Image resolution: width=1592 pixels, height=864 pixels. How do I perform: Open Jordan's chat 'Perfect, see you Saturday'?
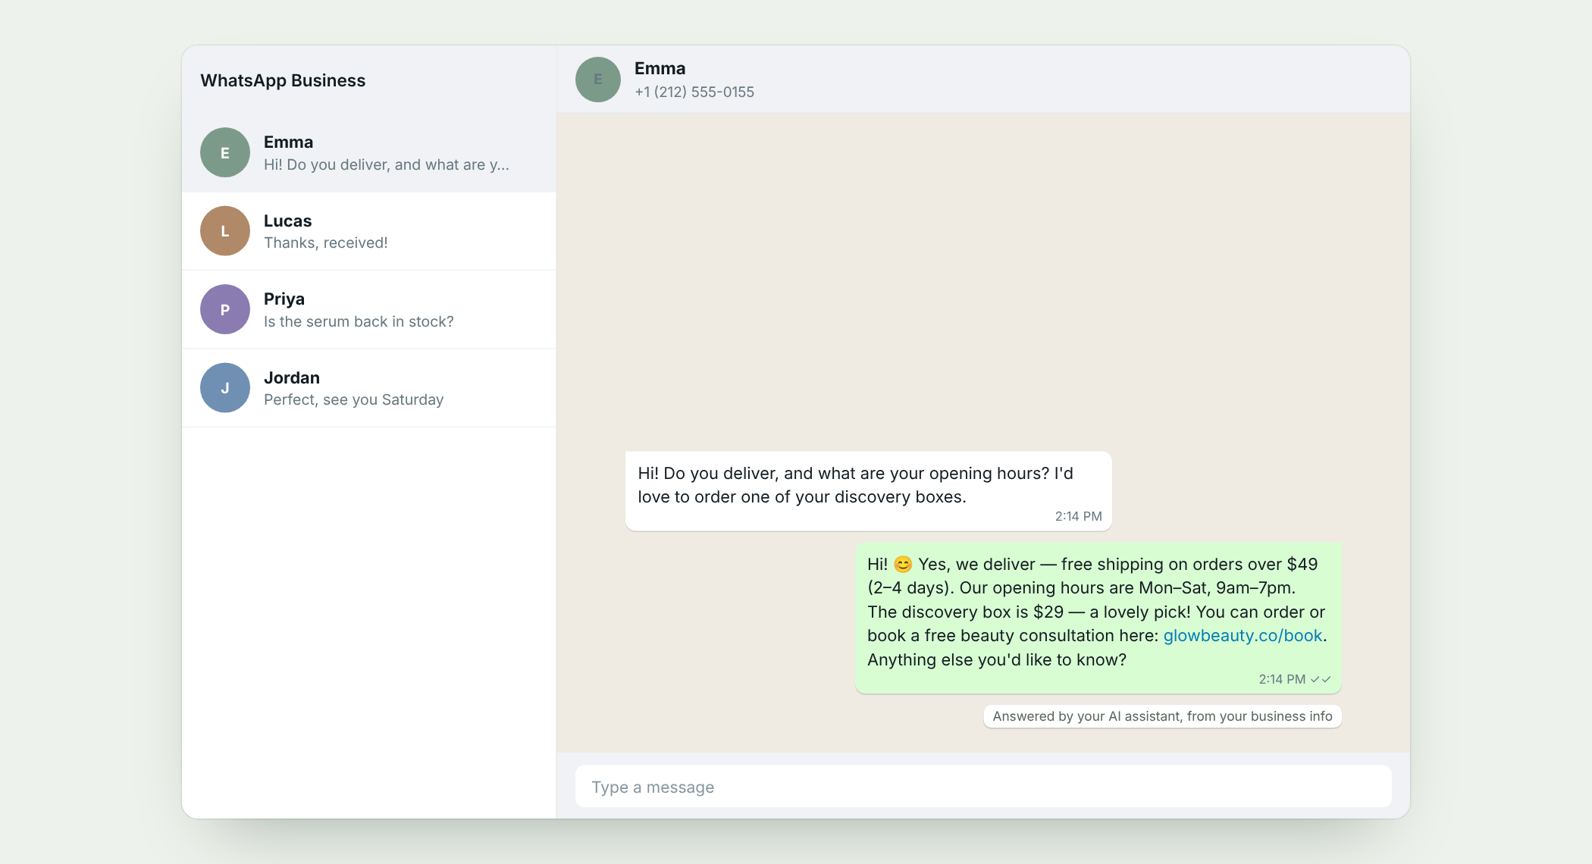point(369,388)
